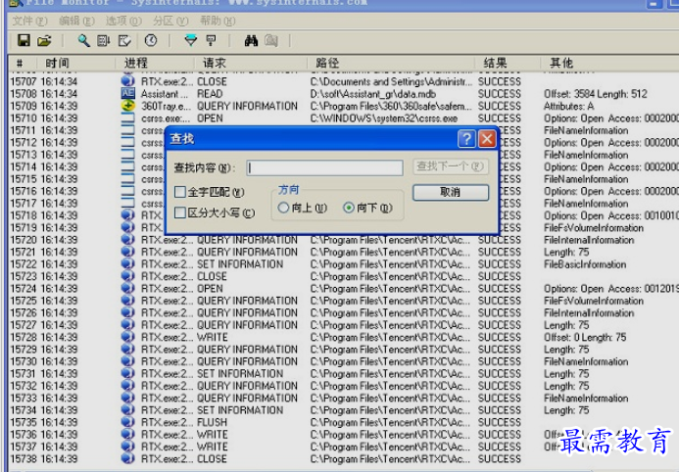
Task: Click the question mark help button in Find dialog
Action: [466, 139]
